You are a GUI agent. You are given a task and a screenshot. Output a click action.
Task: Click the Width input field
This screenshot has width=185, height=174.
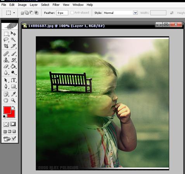pyautogui.click(x=158, y=13)
